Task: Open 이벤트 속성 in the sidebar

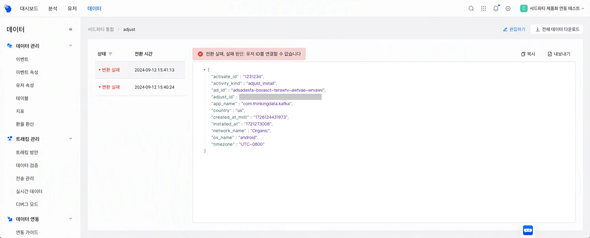Action: pyautogui.click(x=27, y=72)
